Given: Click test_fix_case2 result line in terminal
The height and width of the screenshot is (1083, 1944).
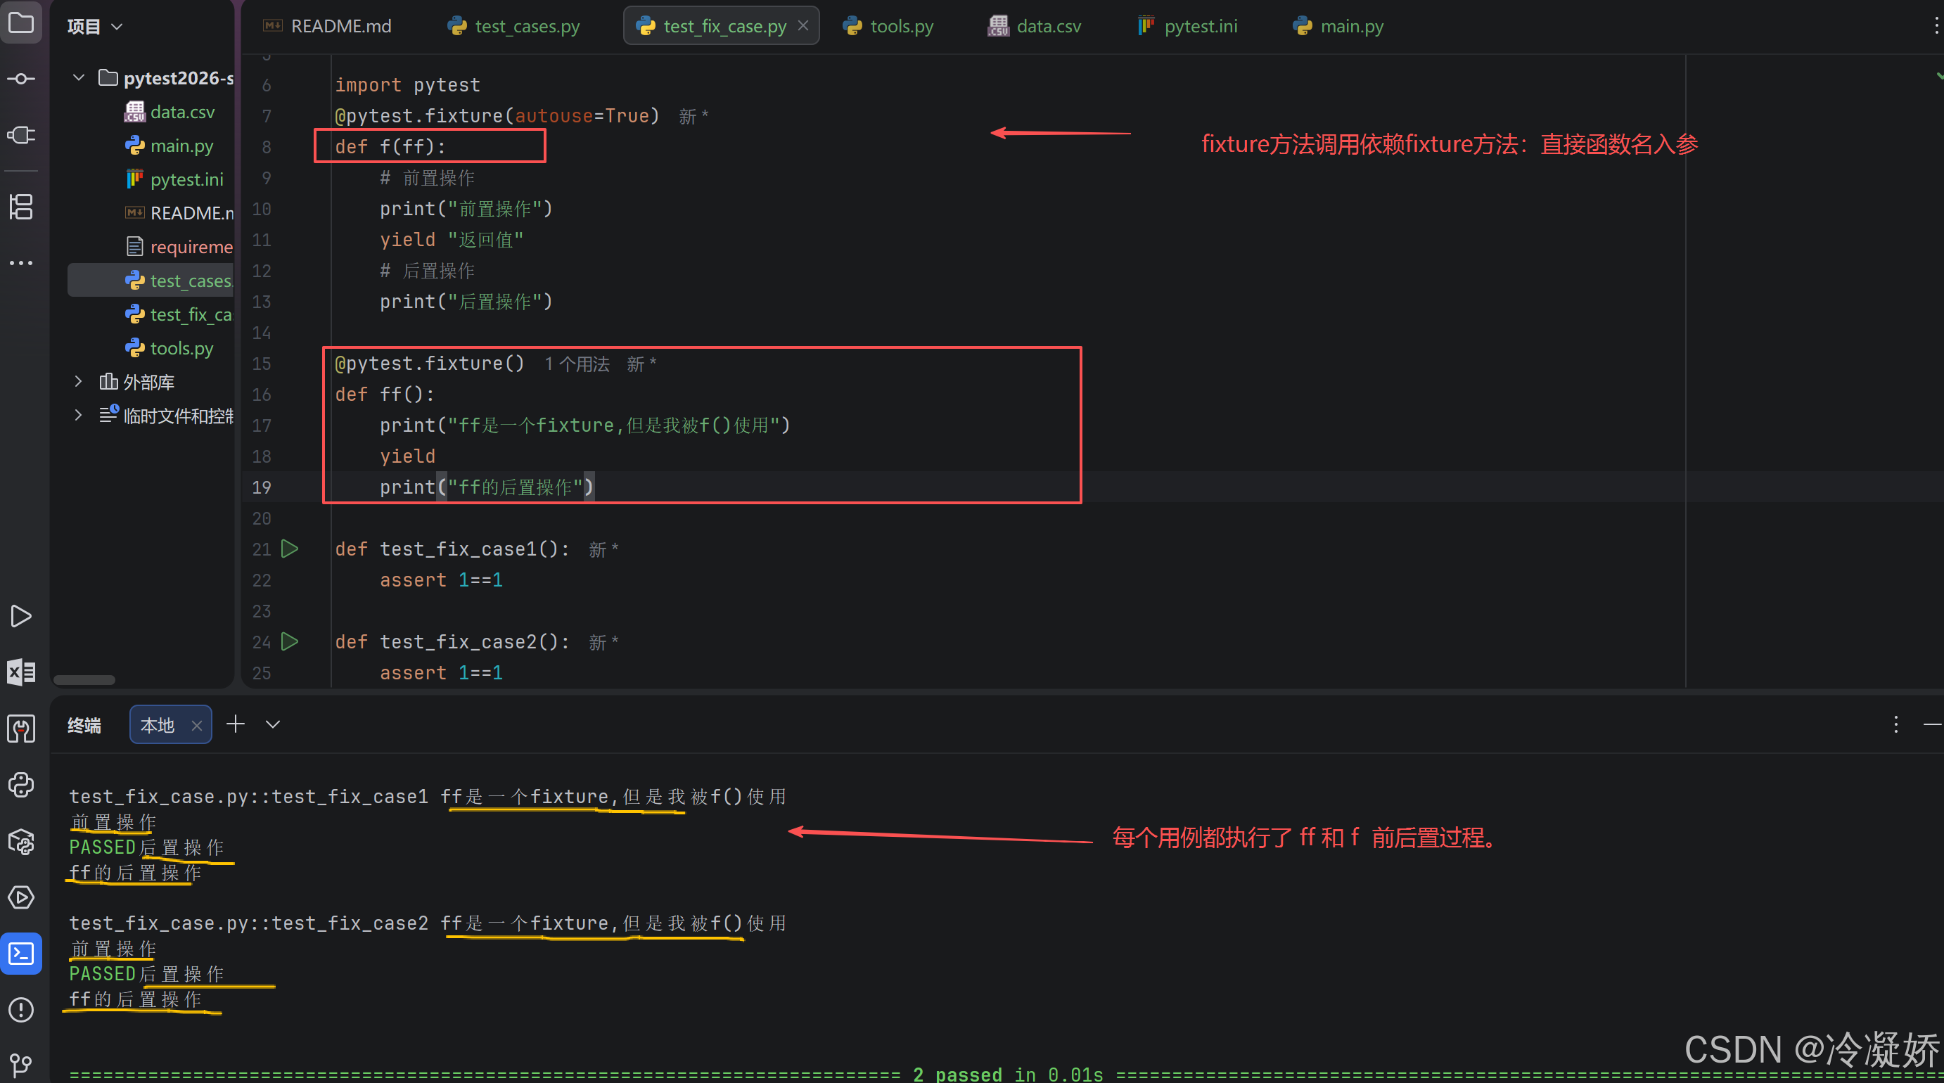Looking at the screenshot, I should coord(428,923).
